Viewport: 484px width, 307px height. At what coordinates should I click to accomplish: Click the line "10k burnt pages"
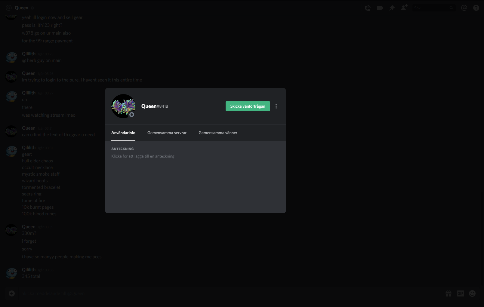pyautogui.click(x=38, y=207)
